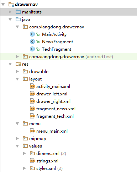Click the manifests folder icon

tap(18, 12)
